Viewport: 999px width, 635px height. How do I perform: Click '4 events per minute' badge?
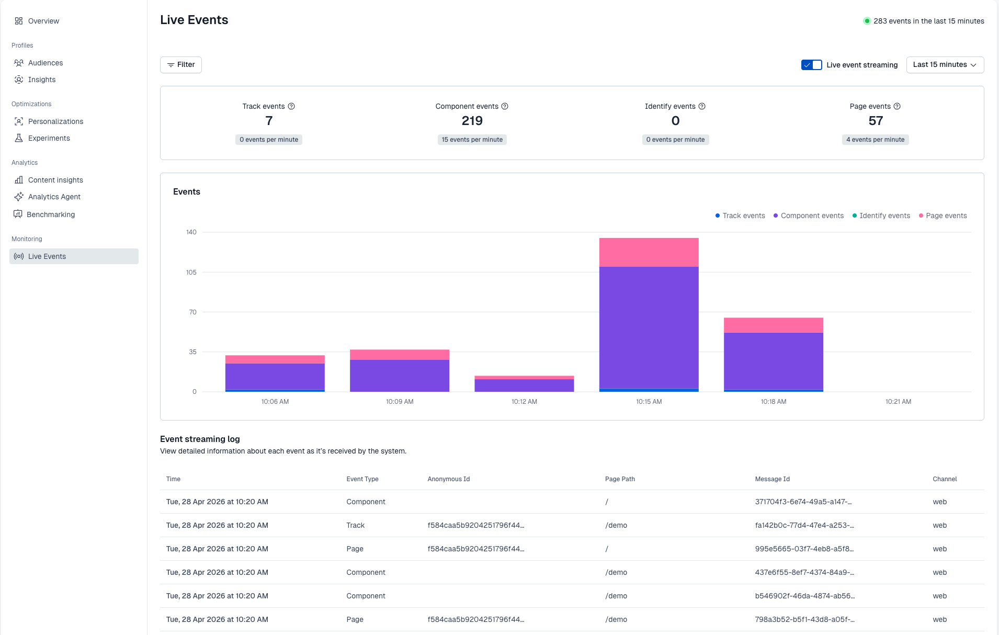(x=875, y=140)
